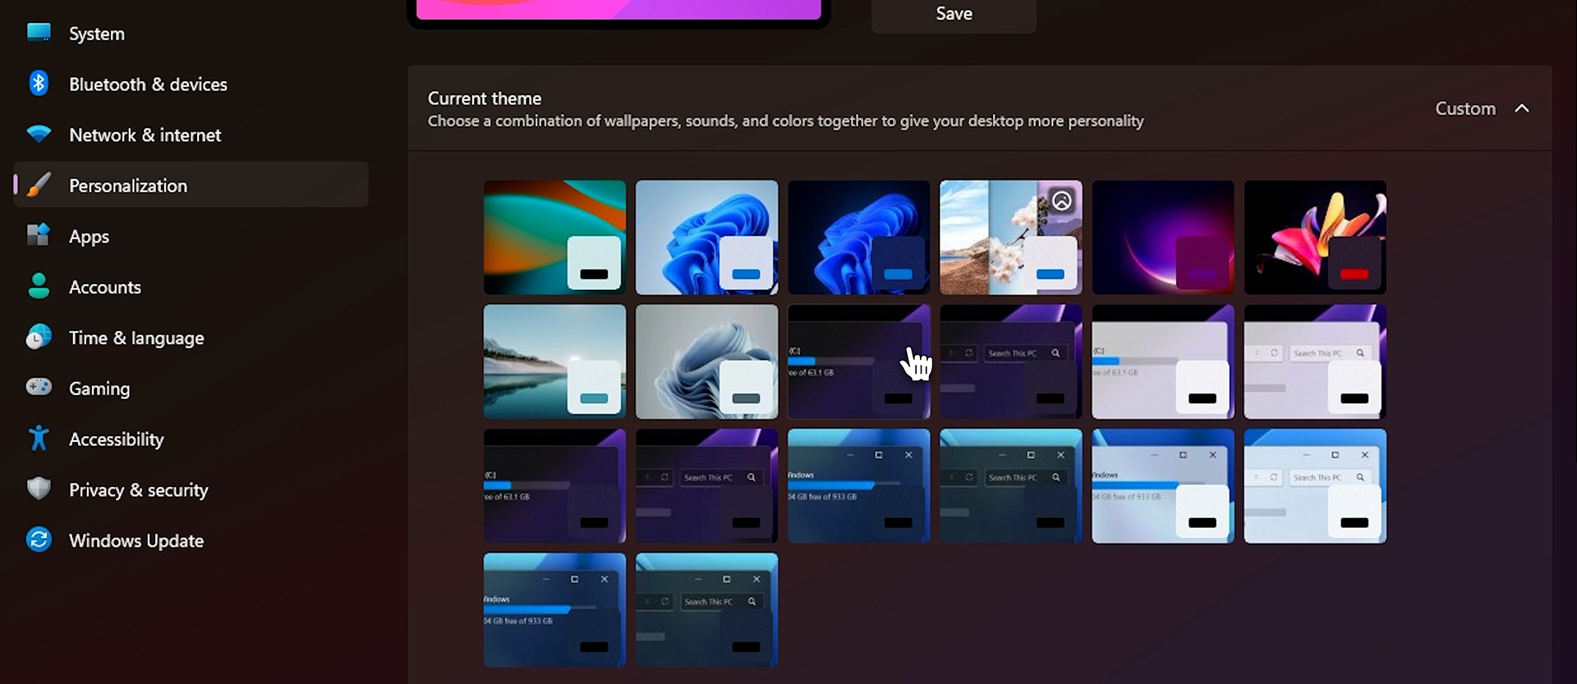Screen dimensions: 1577x684
Task: Select the light blue Windows bloom theme
Action: 706,236
